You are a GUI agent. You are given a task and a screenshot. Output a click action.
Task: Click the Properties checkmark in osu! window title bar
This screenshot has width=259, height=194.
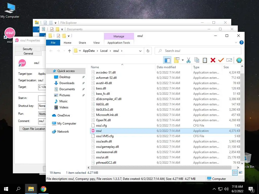point(58,36)
